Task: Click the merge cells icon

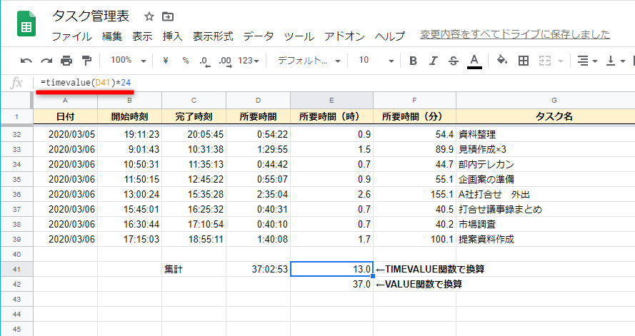Action: point(545,61)
